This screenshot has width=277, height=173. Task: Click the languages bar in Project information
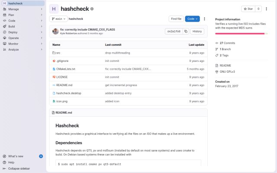(x=242, y=34)
